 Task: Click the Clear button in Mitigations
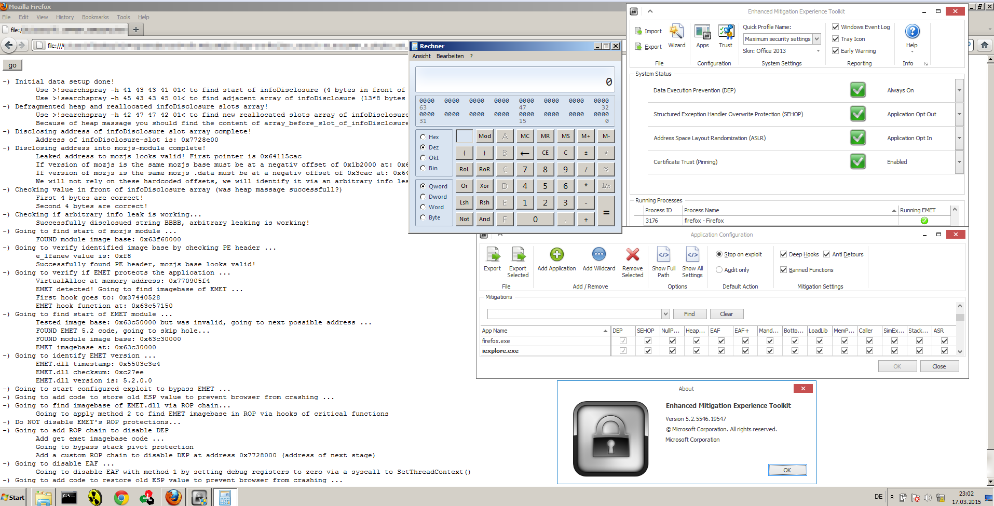[727, 314]
